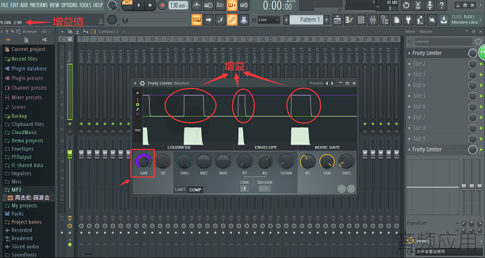The width and height of the screenshot is (485, 258).
Task: Toggle loop recording icon
Action: pyautogui.click(x=244, y=5)
